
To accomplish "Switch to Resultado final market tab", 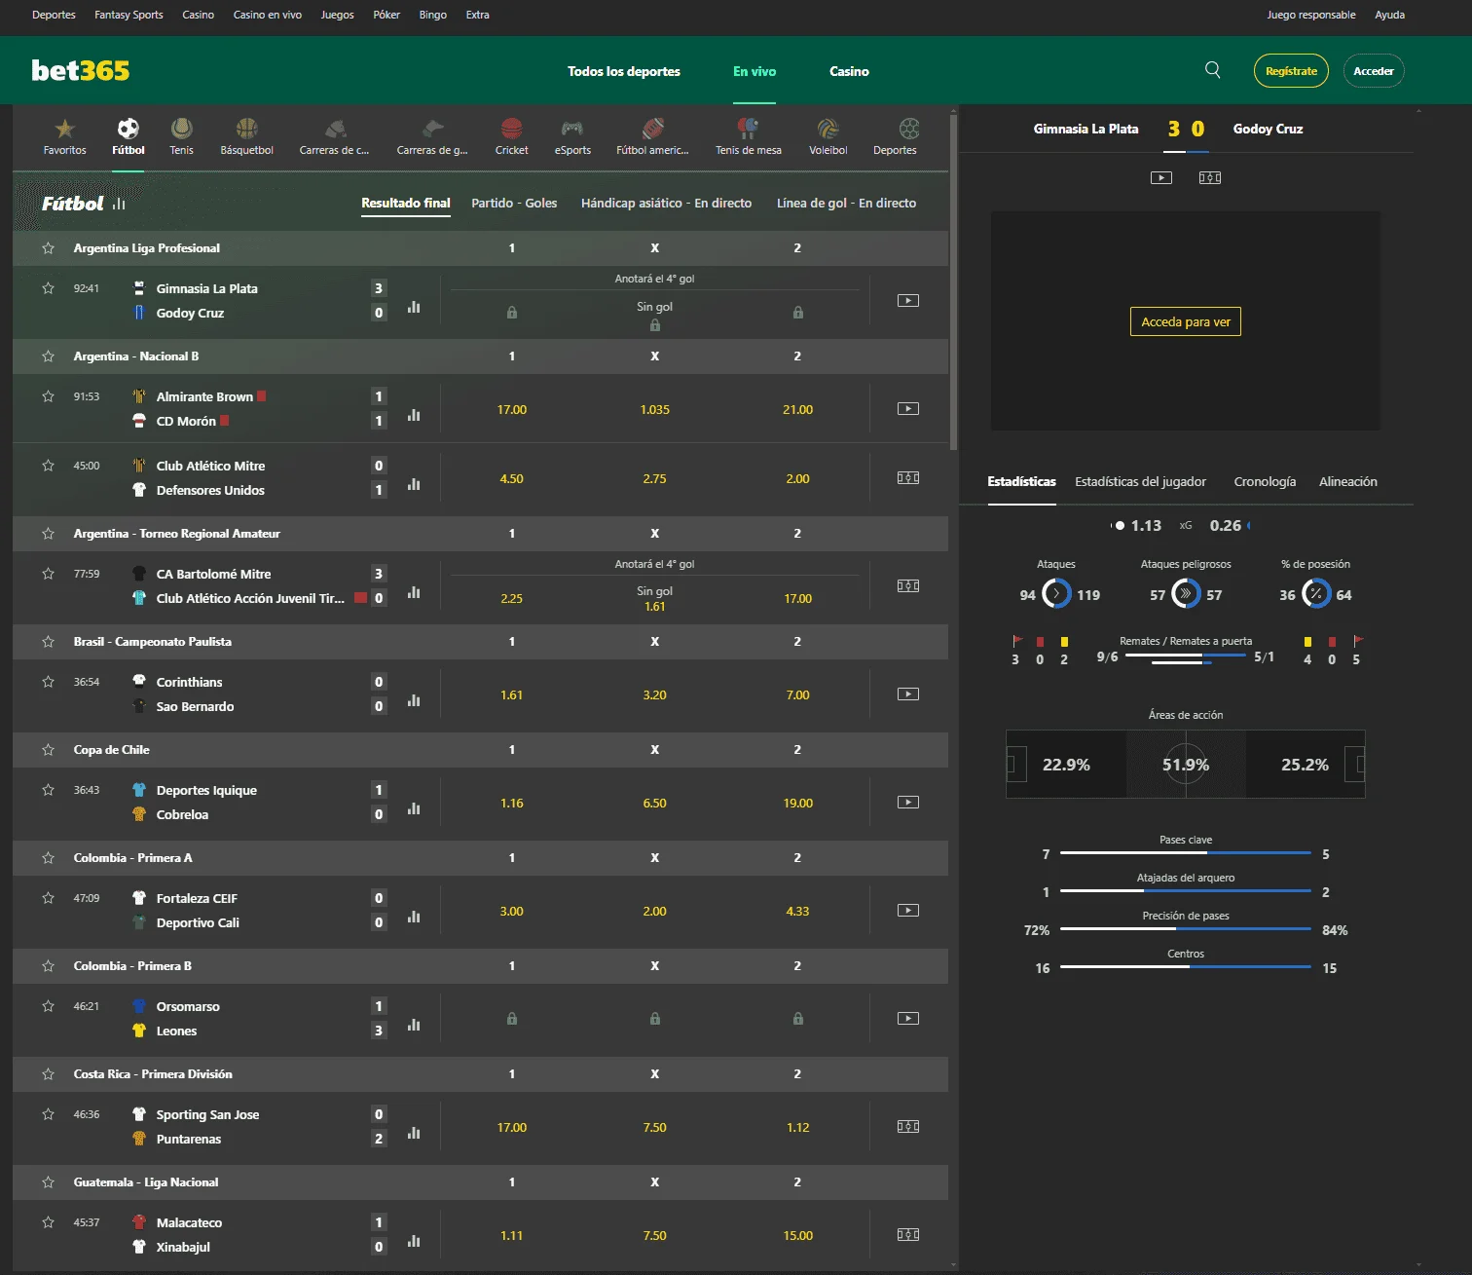I will click(406, 204).
